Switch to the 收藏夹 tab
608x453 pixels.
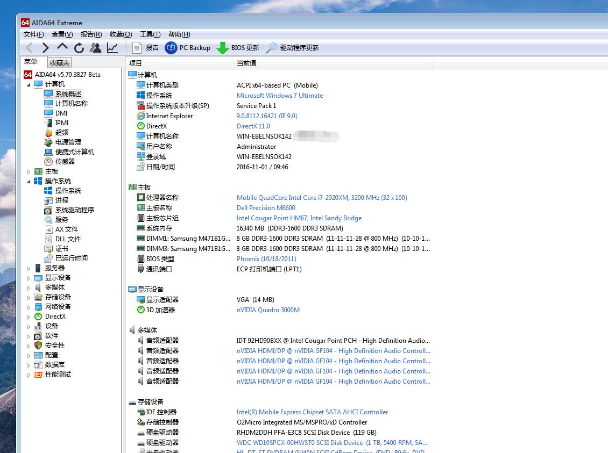pyautogui.click(x=59, y=62)
